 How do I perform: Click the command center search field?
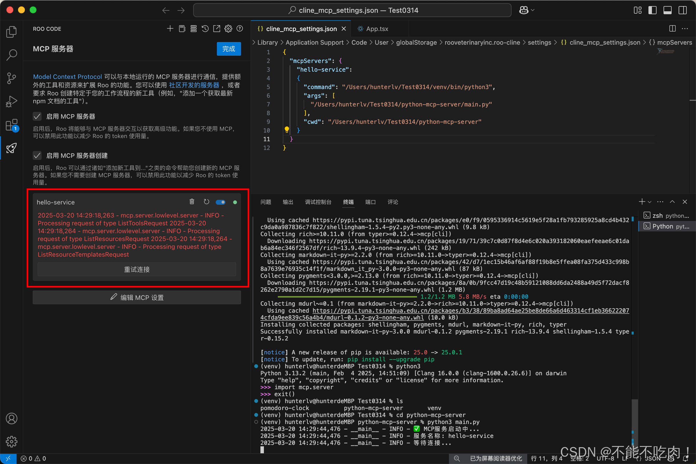[352, 10]
